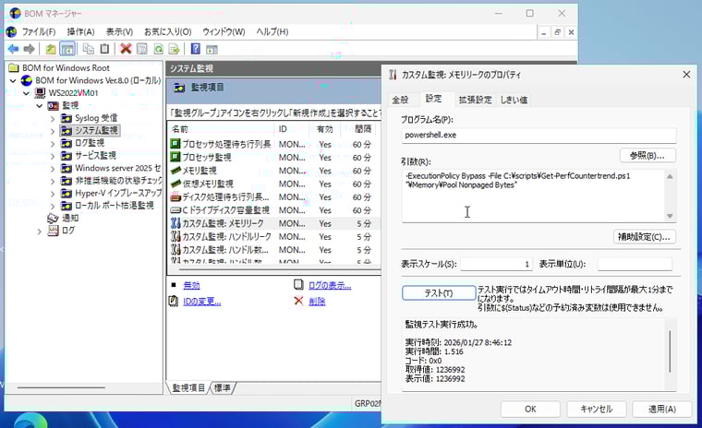Refresh the view with green arrow icon
Screen dimensions: 702x428
coord(159,49)
